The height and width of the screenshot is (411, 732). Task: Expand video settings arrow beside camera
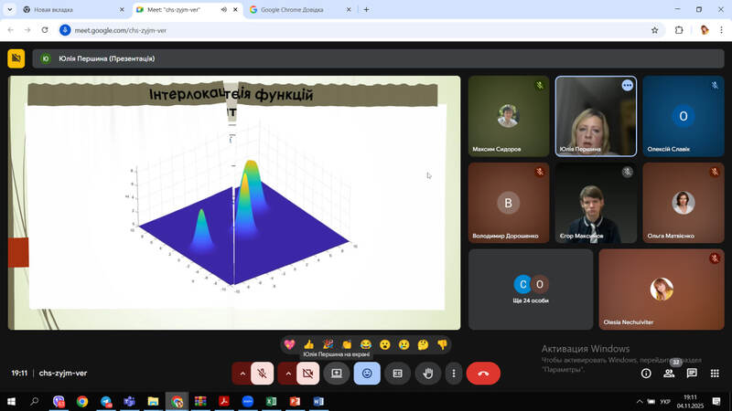pos(287,373)
